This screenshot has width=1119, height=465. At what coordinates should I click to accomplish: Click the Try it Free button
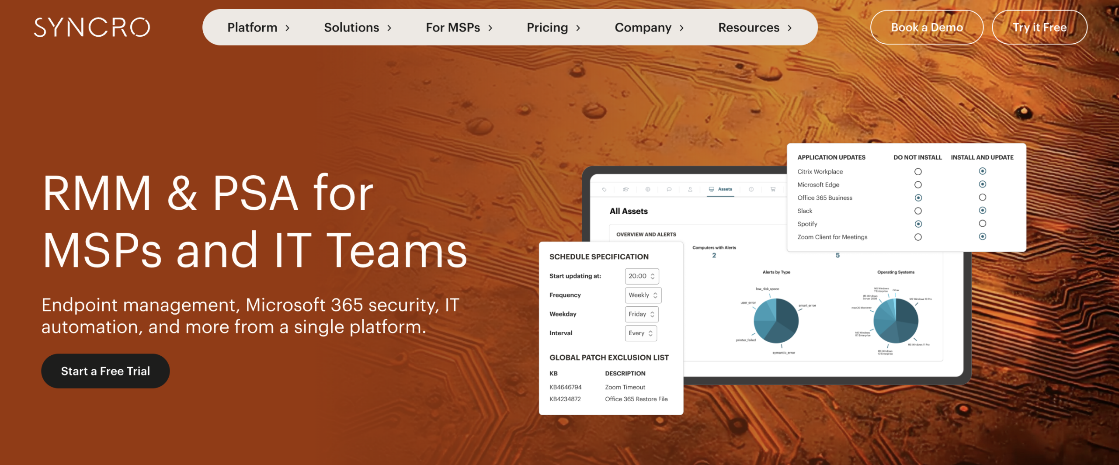pyautogui.click(x=1039, y=27)
